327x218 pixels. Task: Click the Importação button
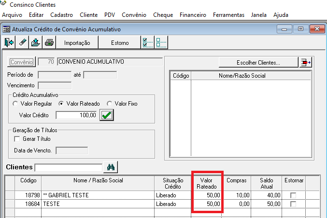click(77, 43)
